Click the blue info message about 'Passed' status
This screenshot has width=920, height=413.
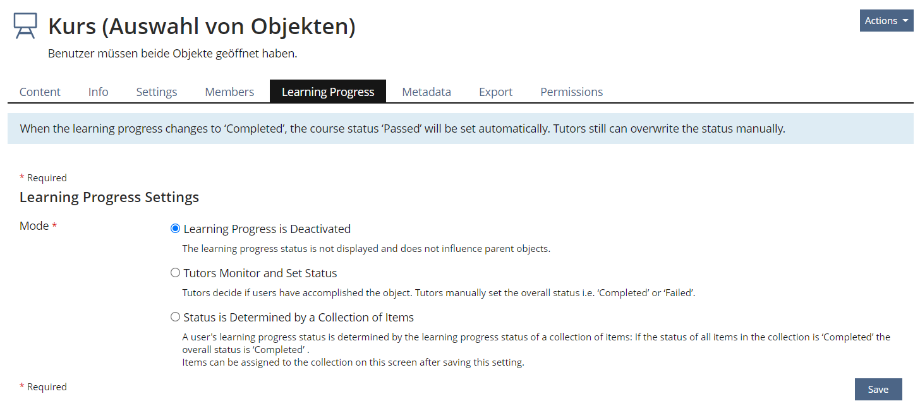(402, 129)
